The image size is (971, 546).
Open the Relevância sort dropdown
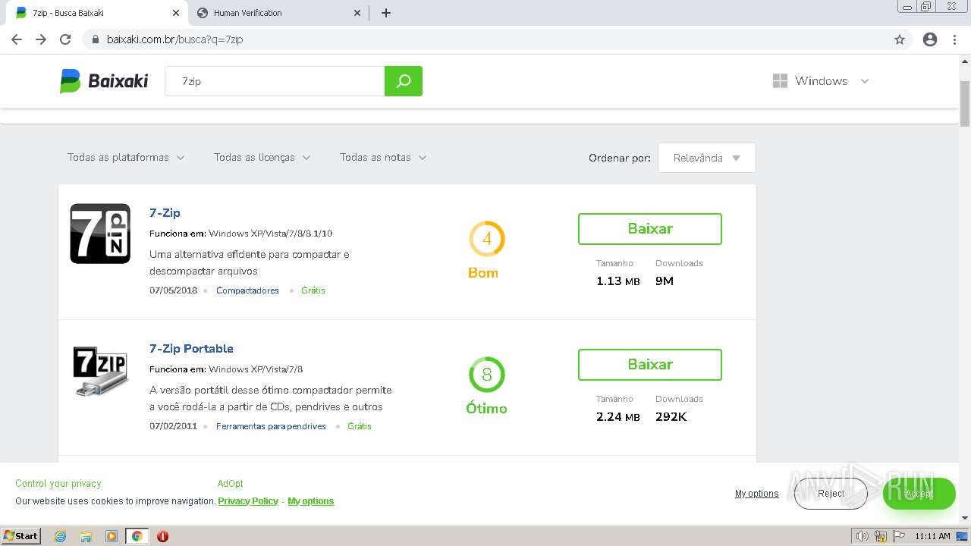pos(707,158)
